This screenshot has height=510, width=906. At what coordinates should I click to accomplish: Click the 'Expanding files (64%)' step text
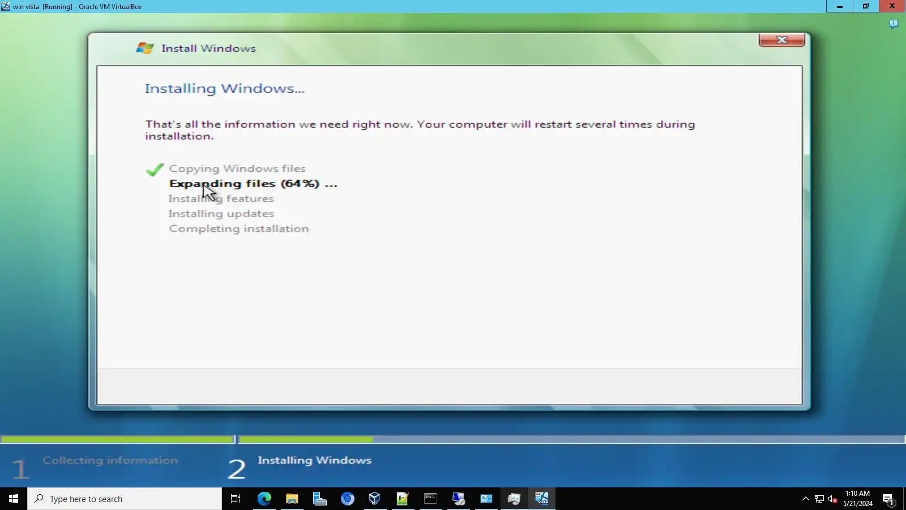click(253, 184)
